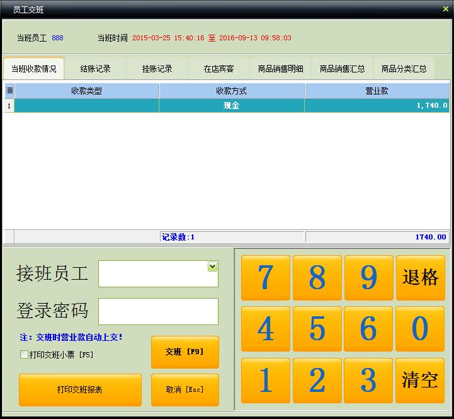Tap keypad digit 8

(317, 278)
